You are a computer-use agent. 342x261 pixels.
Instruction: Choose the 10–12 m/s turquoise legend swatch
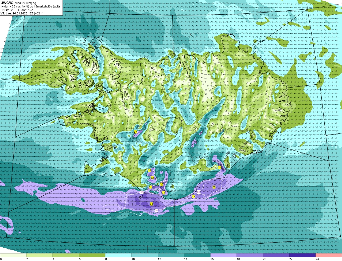pyautogui.click(x=145, y=255)
